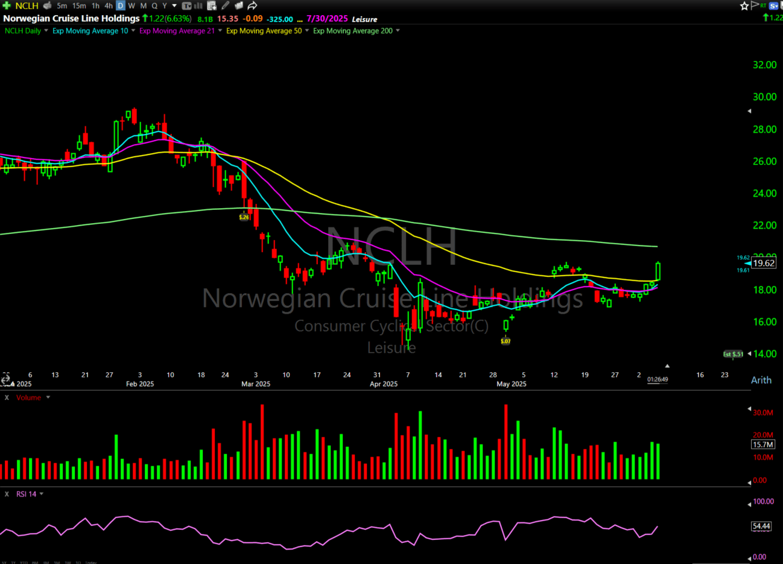The height and width of the screenshot is (564, 783).
Task: Toggle the Arith scale mode
Action: (761, 380)
